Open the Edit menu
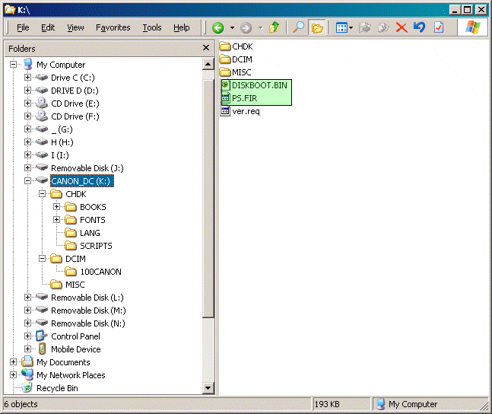 click(48, 27)
